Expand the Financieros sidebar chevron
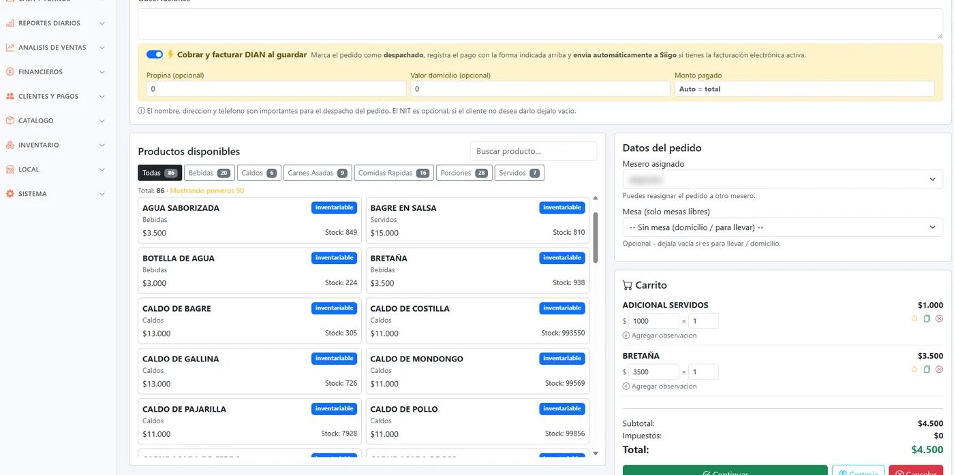The width and height of the screenshot is (954, 475). tap(102, 71)
